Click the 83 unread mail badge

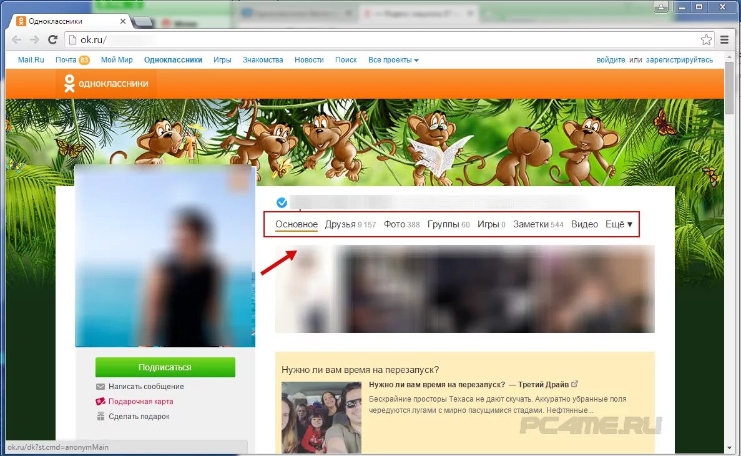[84, 60]
